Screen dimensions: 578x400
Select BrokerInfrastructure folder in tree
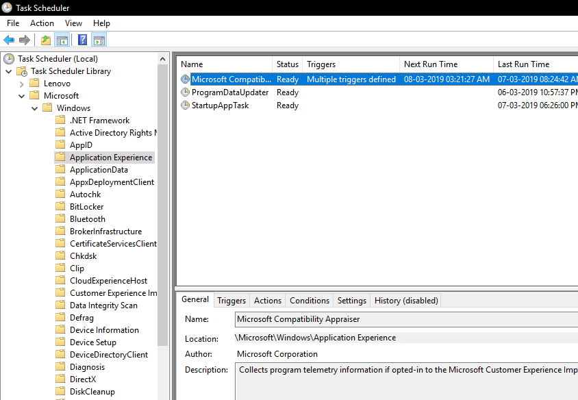(105, 231)
